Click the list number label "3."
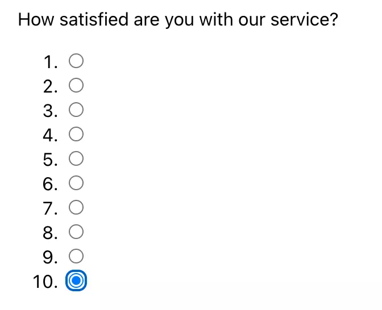Image resolution: width=382 pixels, height=310 pixels. click(x=51, y=111)
